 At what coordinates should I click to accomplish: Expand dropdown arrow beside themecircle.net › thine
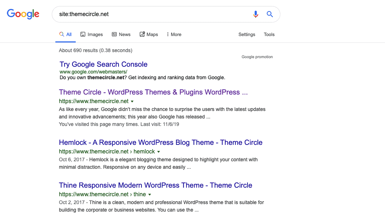coord(150,194)
